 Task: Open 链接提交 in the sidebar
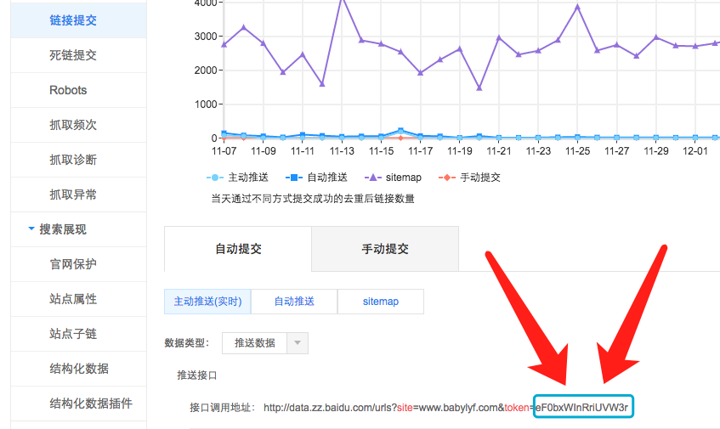pos(73,20)
